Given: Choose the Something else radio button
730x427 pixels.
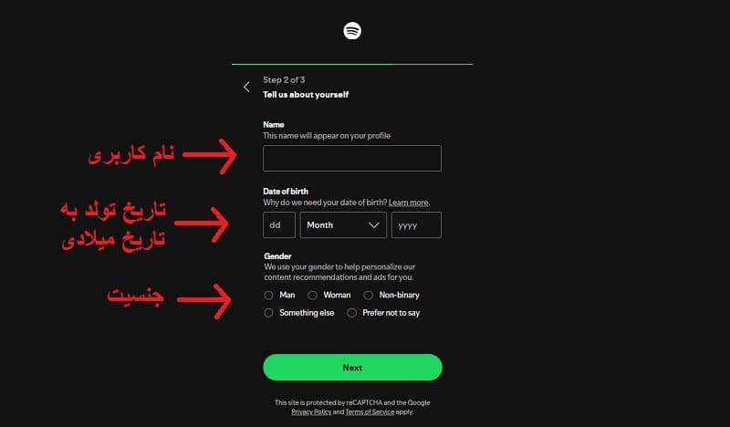Looking at the screenshot, I should (x=268, y=313).
